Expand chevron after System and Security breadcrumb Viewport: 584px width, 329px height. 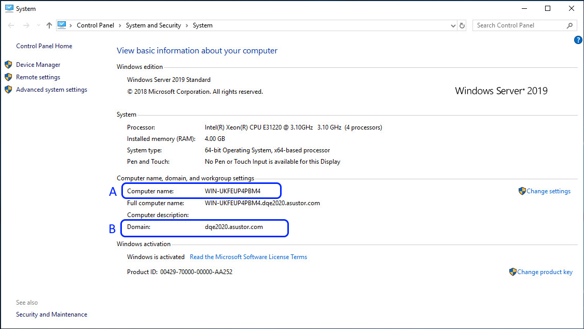(187, 26)
